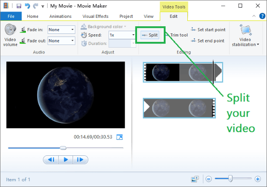Go to the Project tab
The height and width of the screenshot is (187, 267).
[x=126, y=16]
